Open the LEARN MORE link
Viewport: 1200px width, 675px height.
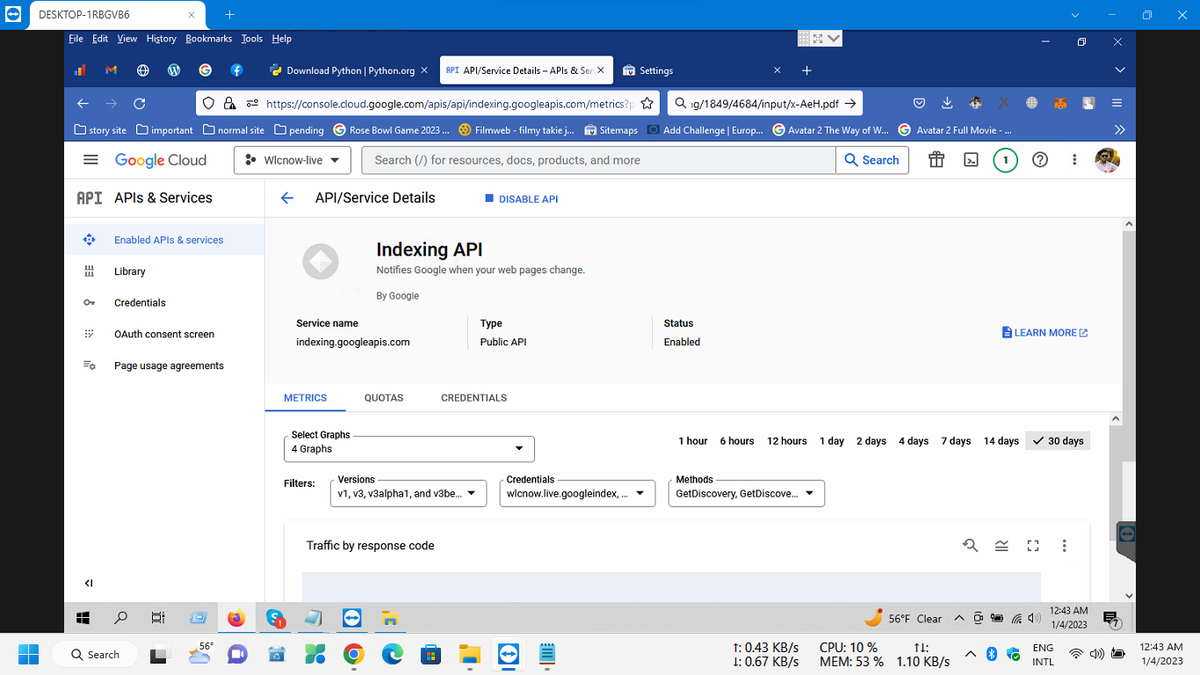click(1045, 333)
